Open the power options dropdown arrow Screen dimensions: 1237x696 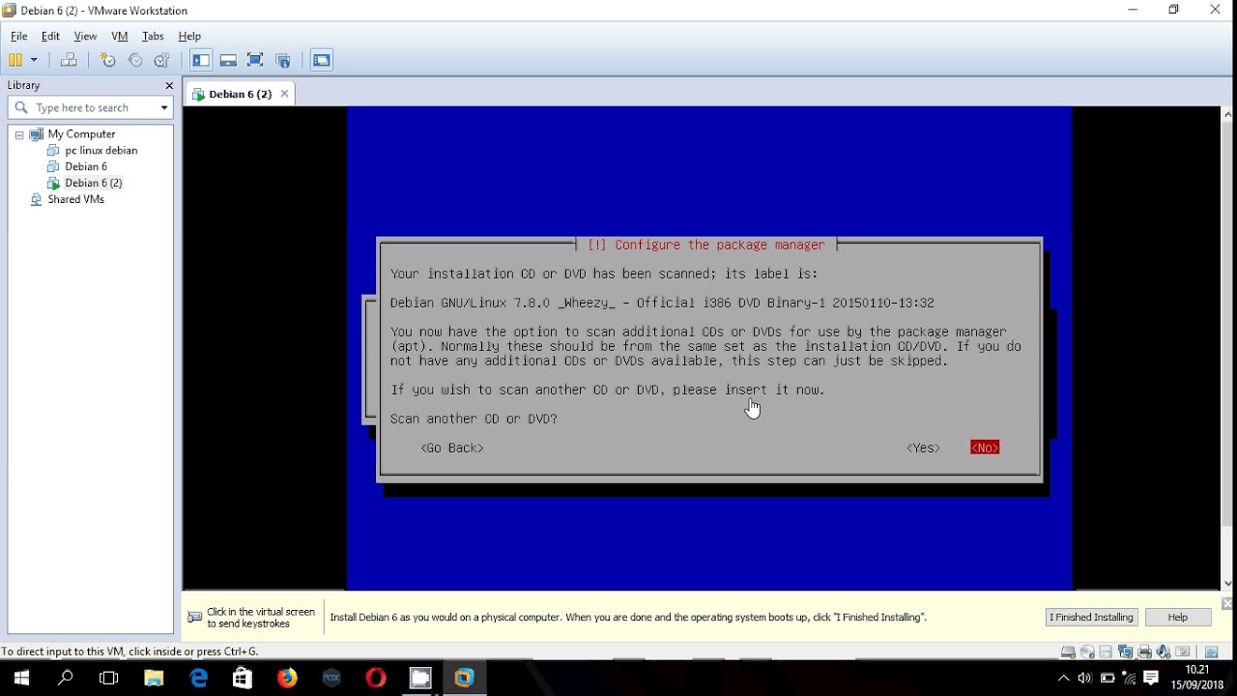[34, 60]
